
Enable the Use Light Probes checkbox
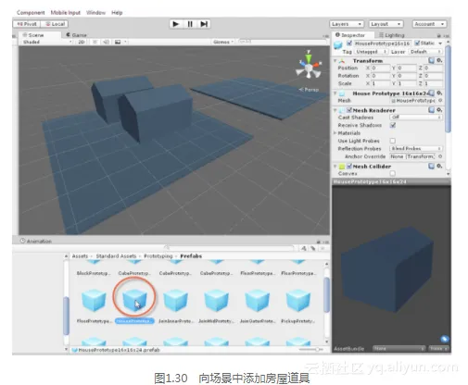point(393,141)
